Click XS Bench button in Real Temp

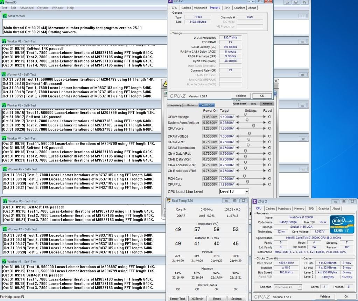(x=197, y=299)
